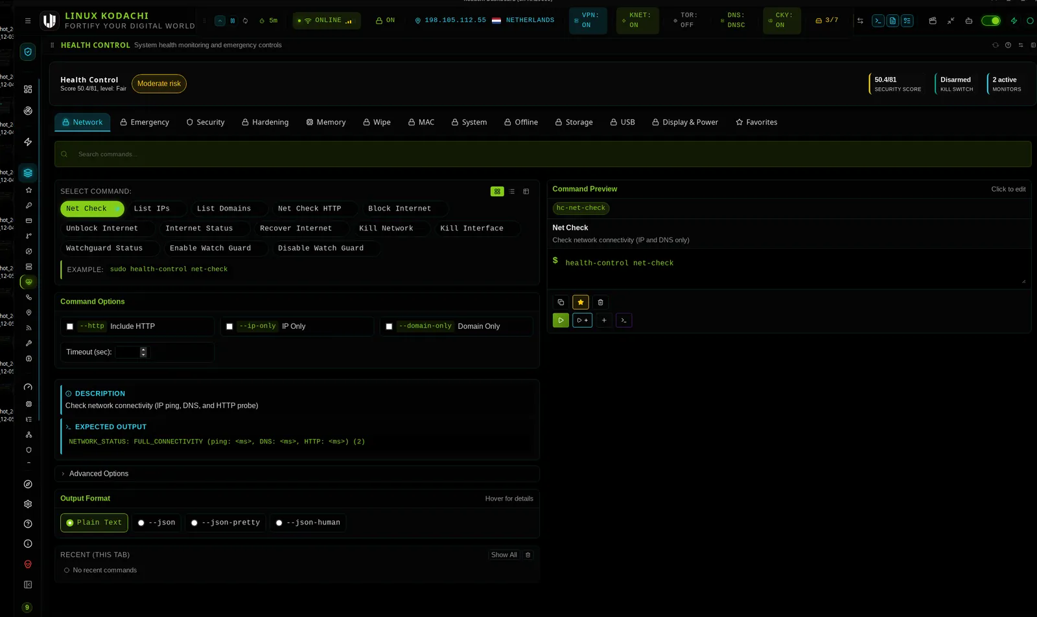Viewport: 1037px width, 617px height.
Task: Click the shield icon in the sidebar
Action: (28, 52)
